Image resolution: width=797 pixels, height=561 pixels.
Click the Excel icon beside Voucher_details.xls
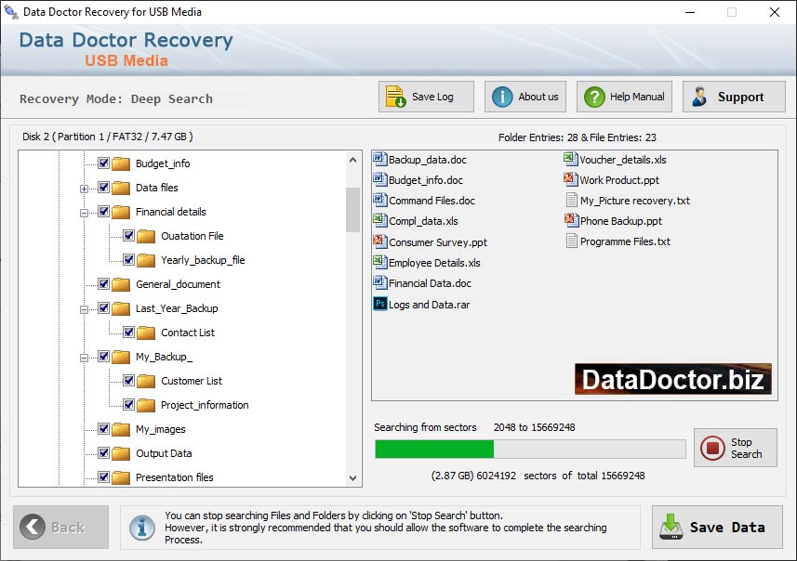click(572, 160)
